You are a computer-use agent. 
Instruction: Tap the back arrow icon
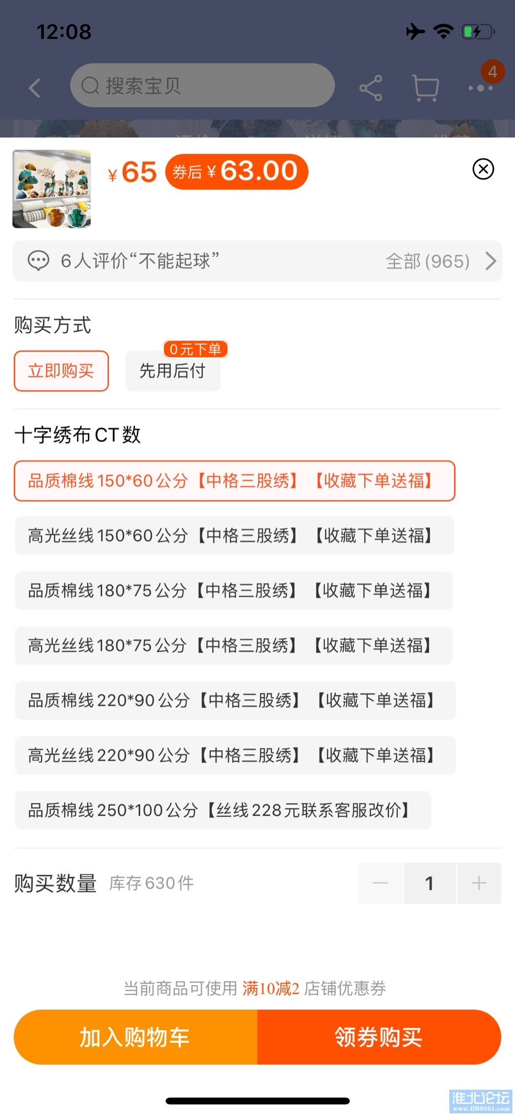[35, 88]
